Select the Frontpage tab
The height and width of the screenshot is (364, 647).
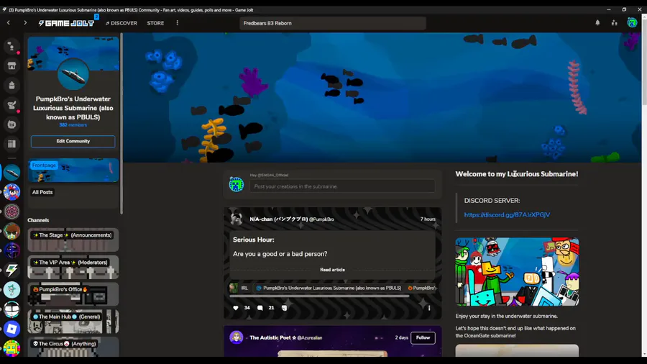click(73, 170)
